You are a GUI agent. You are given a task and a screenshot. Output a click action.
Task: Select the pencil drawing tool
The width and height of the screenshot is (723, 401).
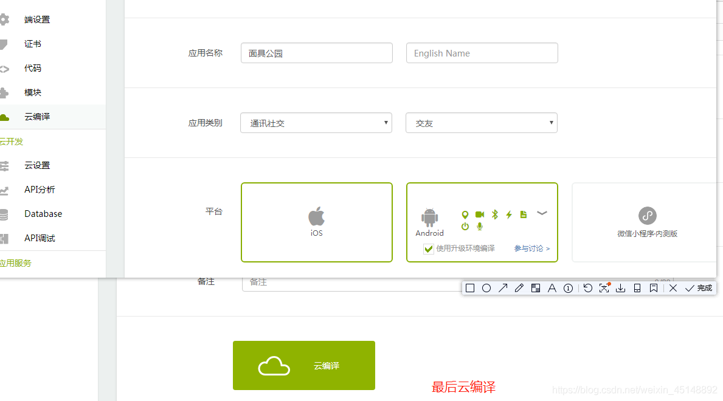click(x=519, y=288)
